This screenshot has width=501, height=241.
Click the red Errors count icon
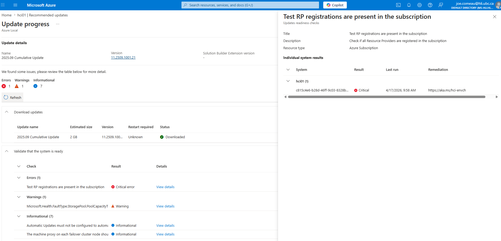pyautogui.click(x=4, y=86)
